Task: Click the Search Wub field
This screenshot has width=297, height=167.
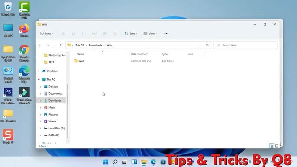Action: pos(245,45)
